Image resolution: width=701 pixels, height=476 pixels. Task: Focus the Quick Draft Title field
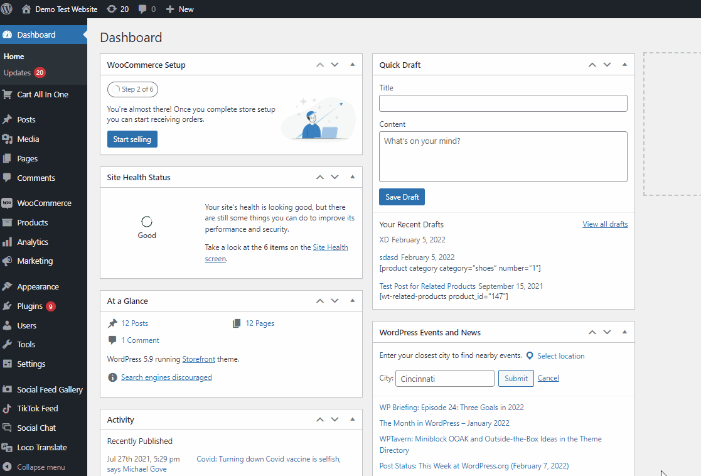click(503, 104)
